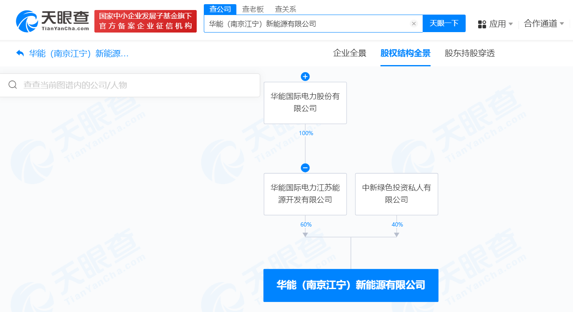Open the 企业全景 view

(x=350, y=53)
